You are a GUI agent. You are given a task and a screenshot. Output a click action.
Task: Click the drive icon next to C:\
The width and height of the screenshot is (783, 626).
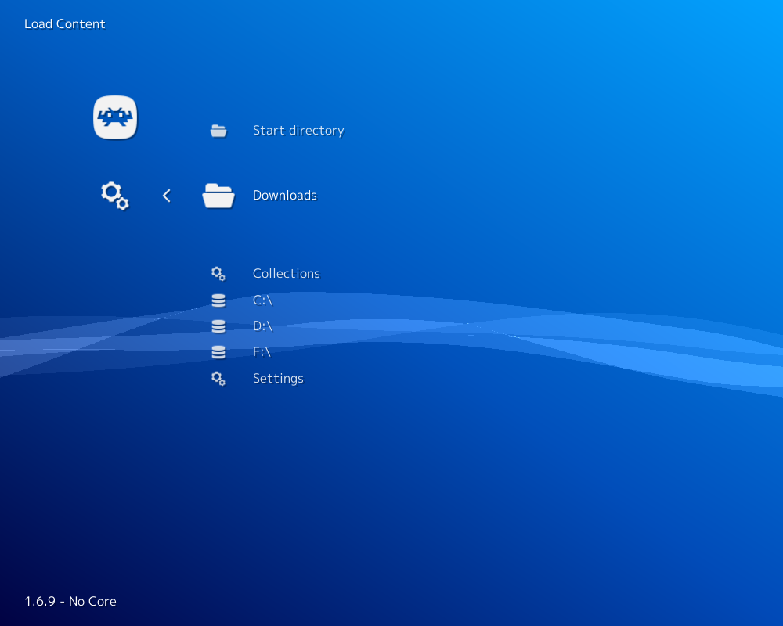[x=218, y=300]
